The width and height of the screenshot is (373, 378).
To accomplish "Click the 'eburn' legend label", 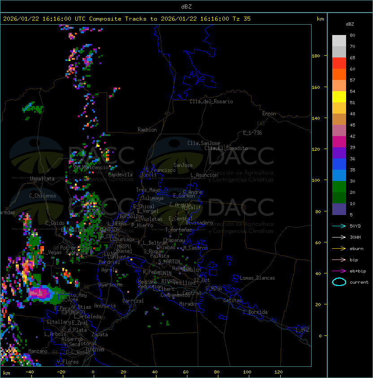I will tap(356, 249).
